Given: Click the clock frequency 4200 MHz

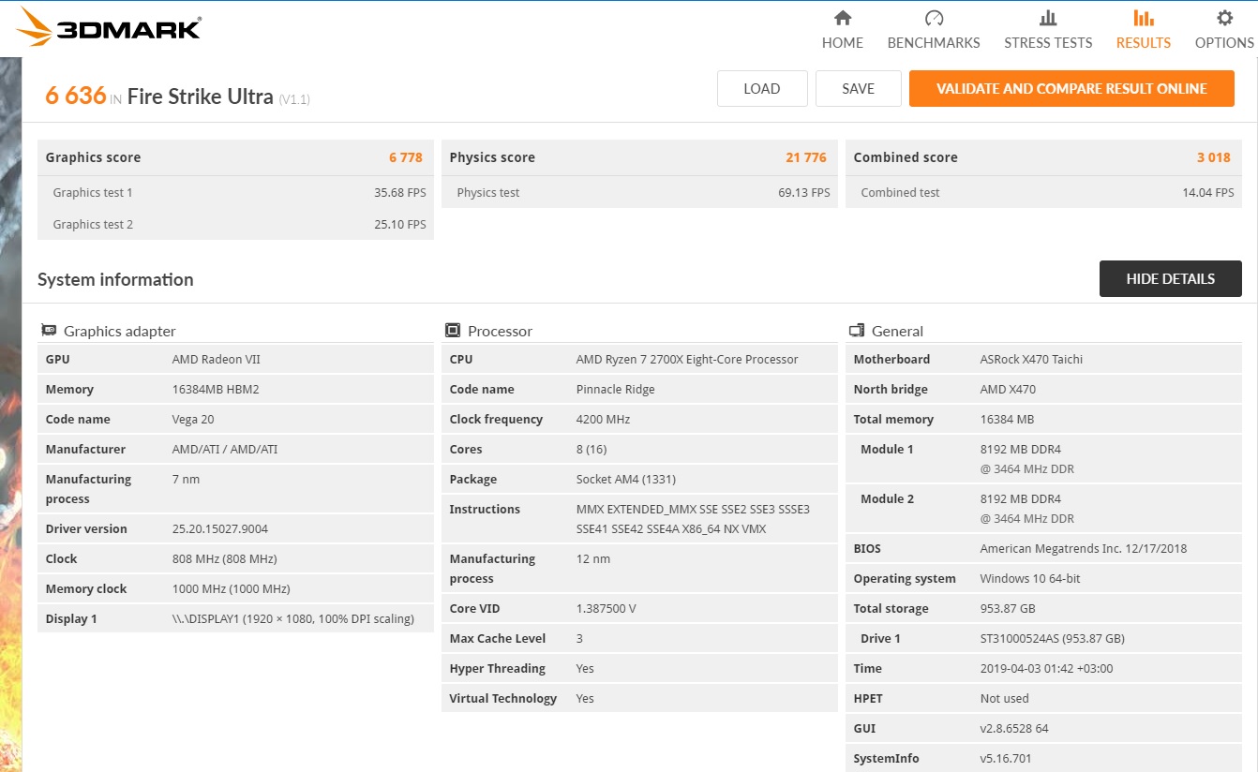Looking at the screenshot, I should coord(604,420).
